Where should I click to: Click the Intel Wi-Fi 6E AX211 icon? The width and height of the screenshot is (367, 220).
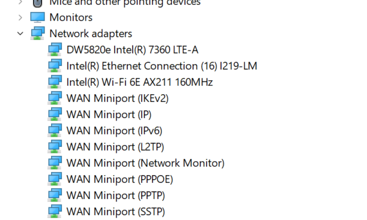coord(55,82)
